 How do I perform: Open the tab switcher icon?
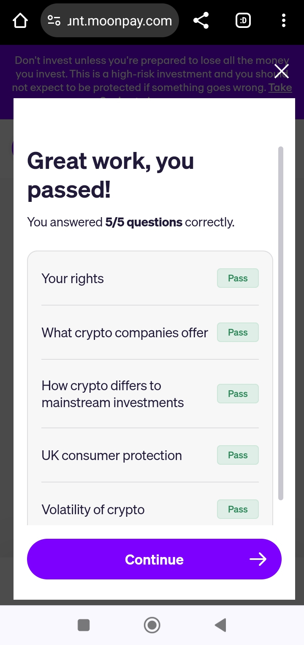(x=243, y=21)
